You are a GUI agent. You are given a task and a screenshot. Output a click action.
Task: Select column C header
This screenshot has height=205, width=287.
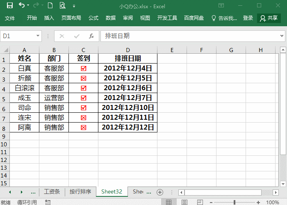[84, 50]
